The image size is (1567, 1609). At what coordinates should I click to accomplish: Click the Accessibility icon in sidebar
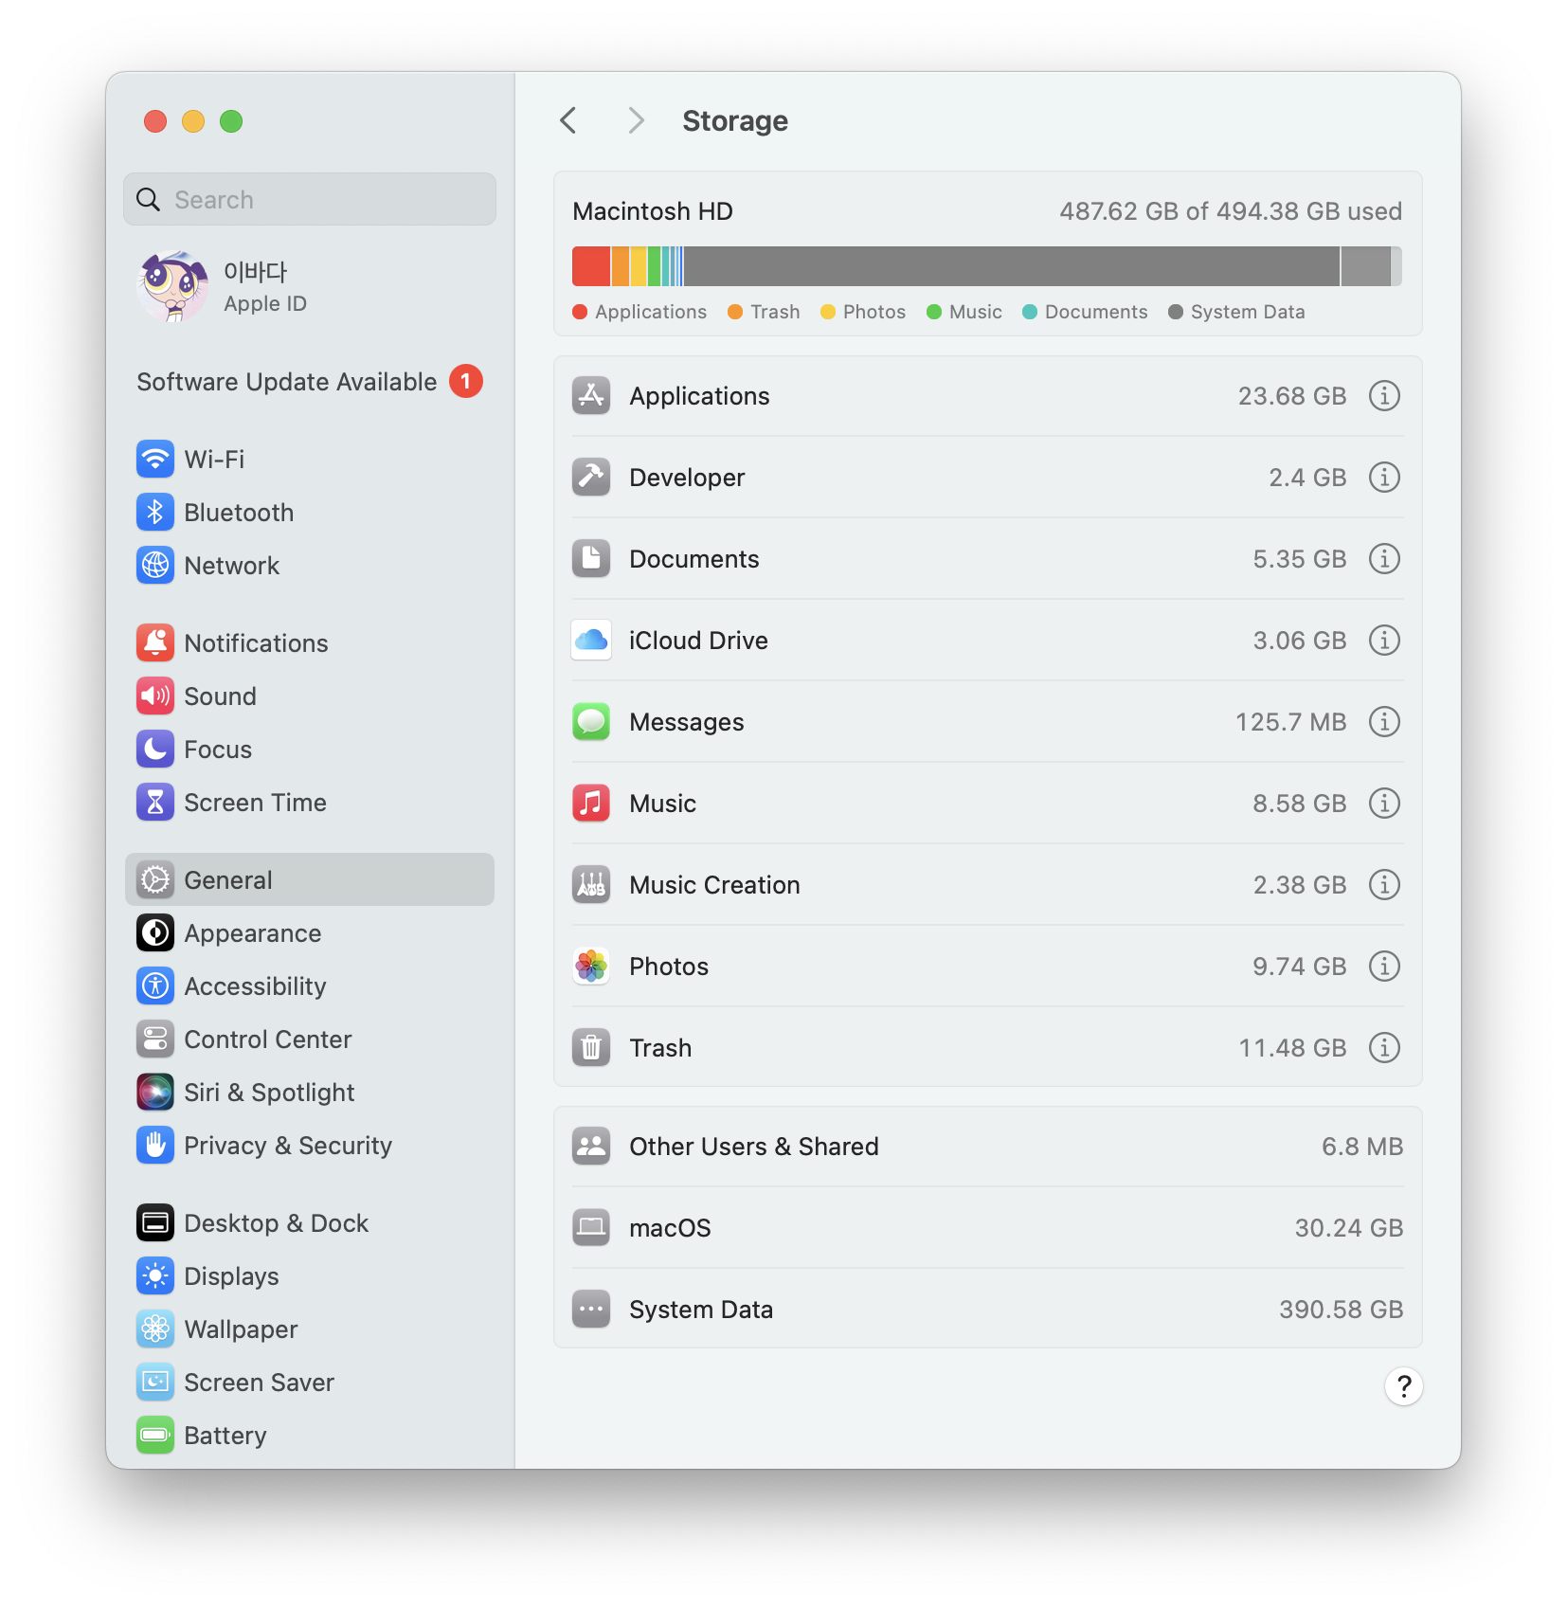click(x=155, y=986)
